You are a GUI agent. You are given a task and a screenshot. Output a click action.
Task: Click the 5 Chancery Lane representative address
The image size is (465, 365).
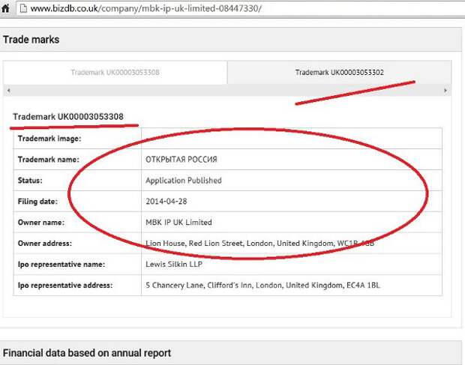[x=262, y=286]
